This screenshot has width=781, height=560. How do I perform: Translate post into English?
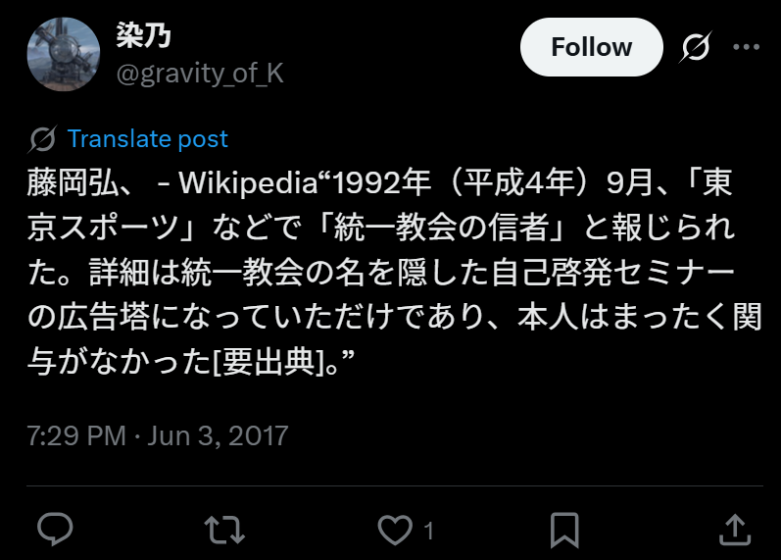click(x=147, y=138)
